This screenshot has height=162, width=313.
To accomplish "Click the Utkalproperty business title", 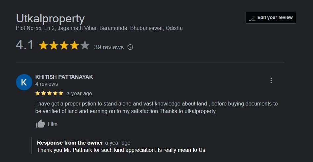I will [50, 18].
